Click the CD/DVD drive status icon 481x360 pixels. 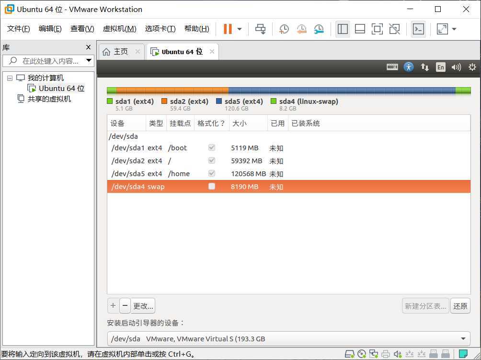click(362, 354)
